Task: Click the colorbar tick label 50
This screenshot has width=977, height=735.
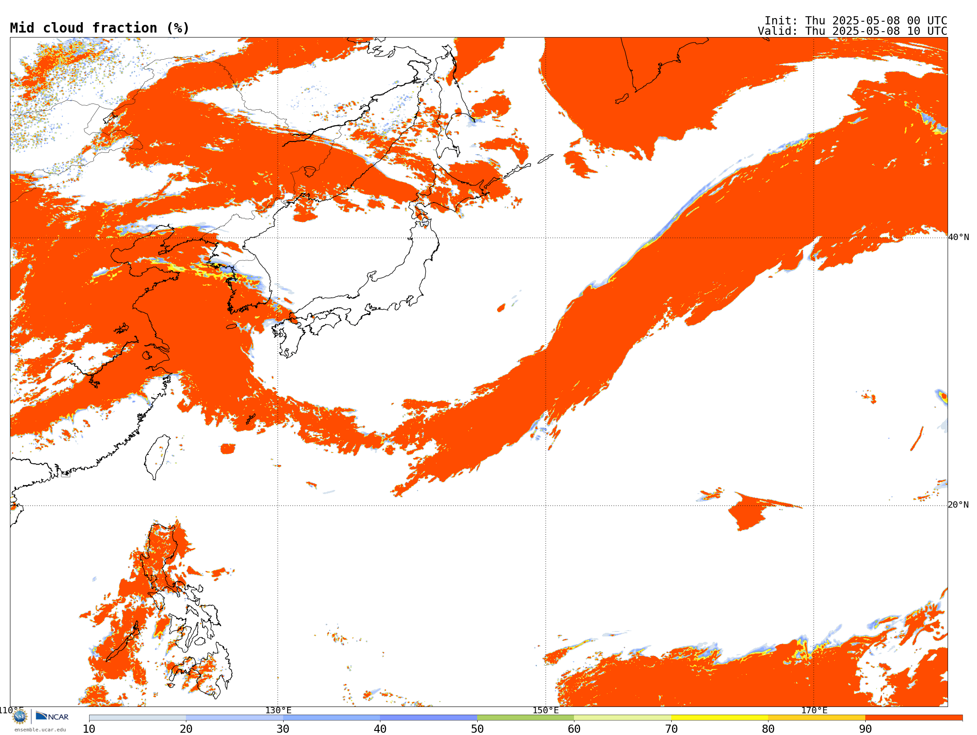Action: pos(477,729)
